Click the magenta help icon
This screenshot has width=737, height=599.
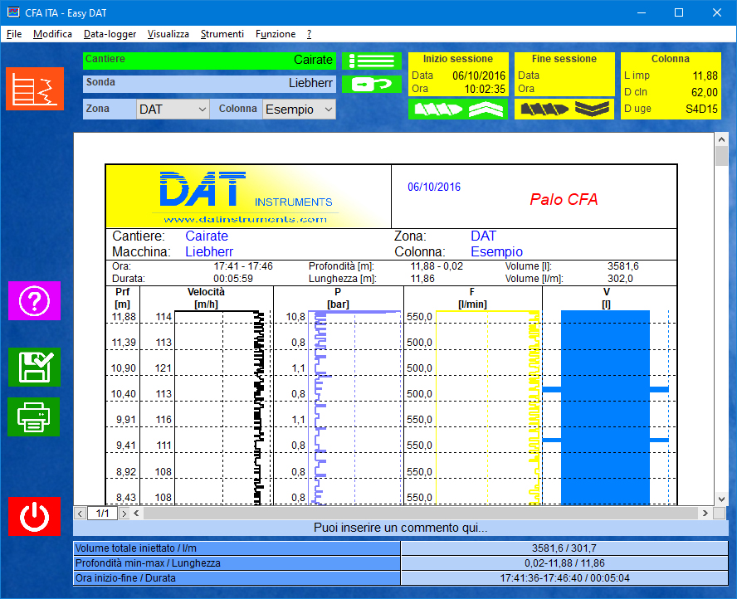click(x=34, y=301)
